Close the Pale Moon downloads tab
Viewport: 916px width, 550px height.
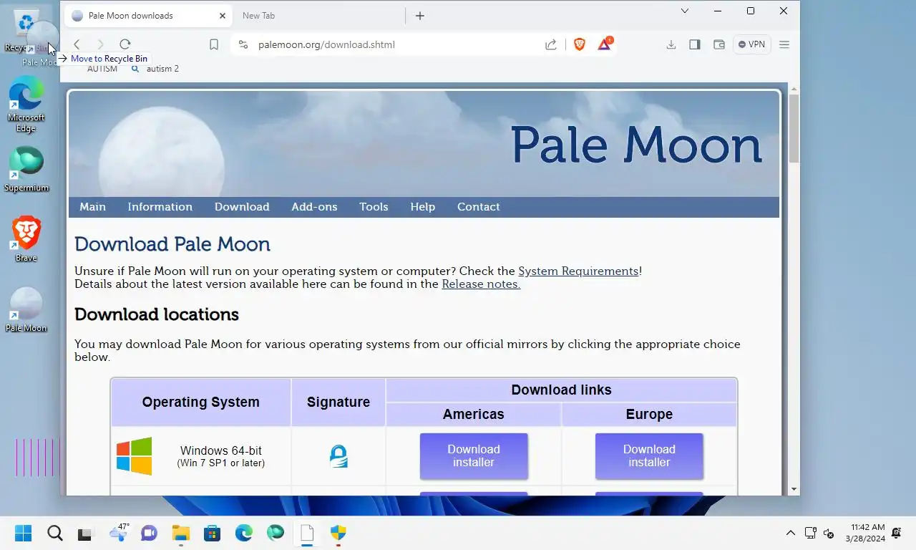click(x=223, y=16)
